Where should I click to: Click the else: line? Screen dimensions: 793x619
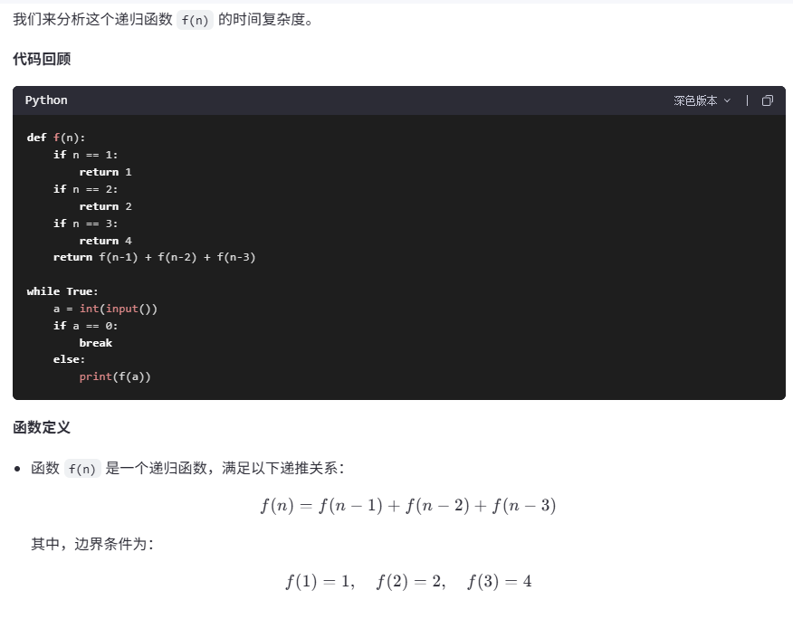click(70, 359)
